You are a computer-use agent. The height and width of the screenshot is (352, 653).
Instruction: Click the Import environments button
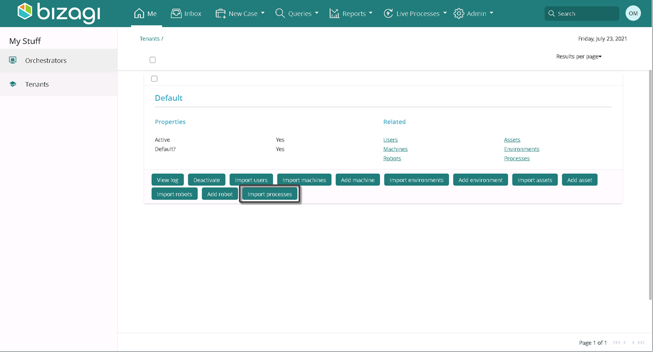tap(416, 180)
